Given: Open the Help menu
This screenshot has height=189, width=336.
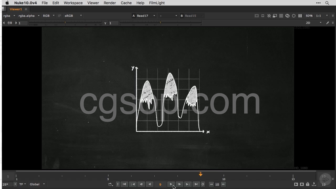Looking at the screenshot, I should tap(140, 3).
